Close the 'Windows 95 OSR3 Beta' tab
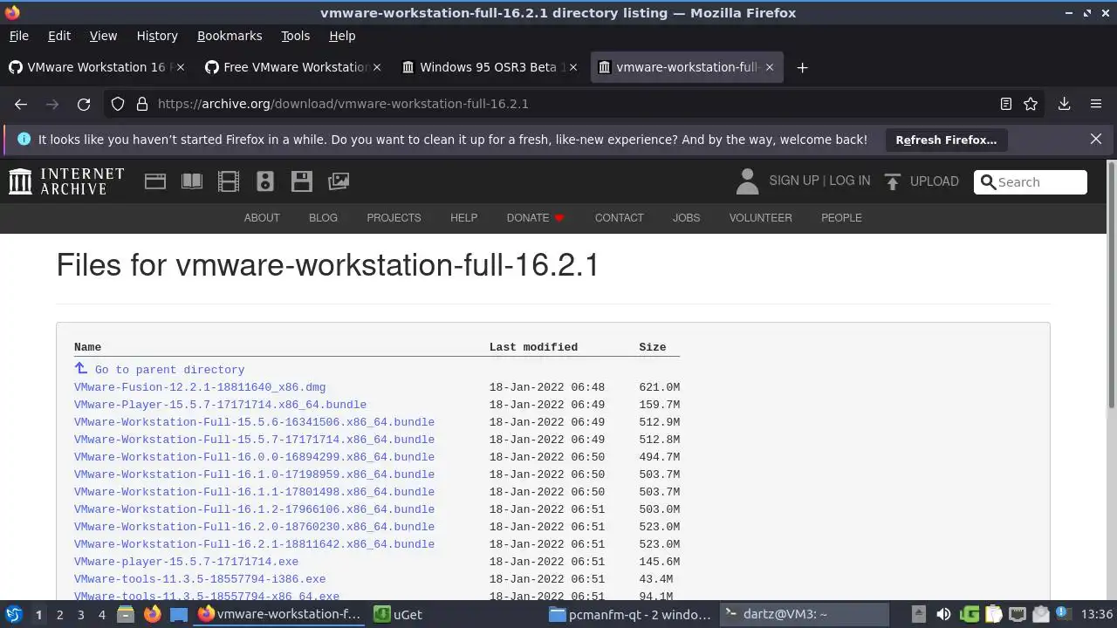The width and height of the screenshot is (1117, 628). click(573, 67)
